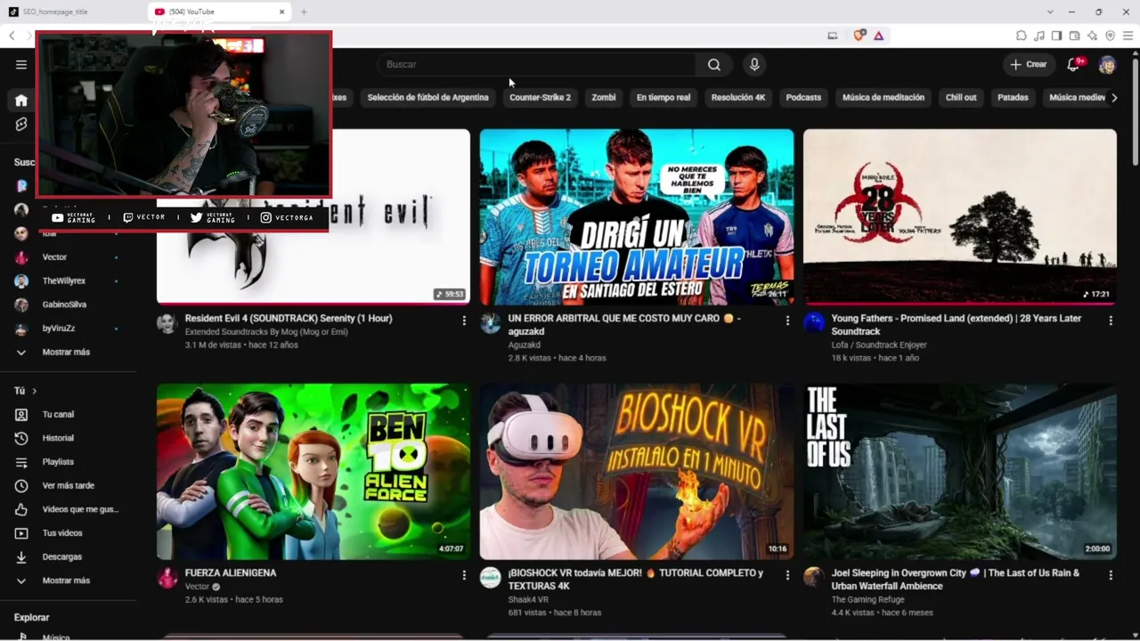The height and width of the screenshot is (641, 1140).
Task: Expand Mostrar más under subscriptions
Action: tap(68, 352)
